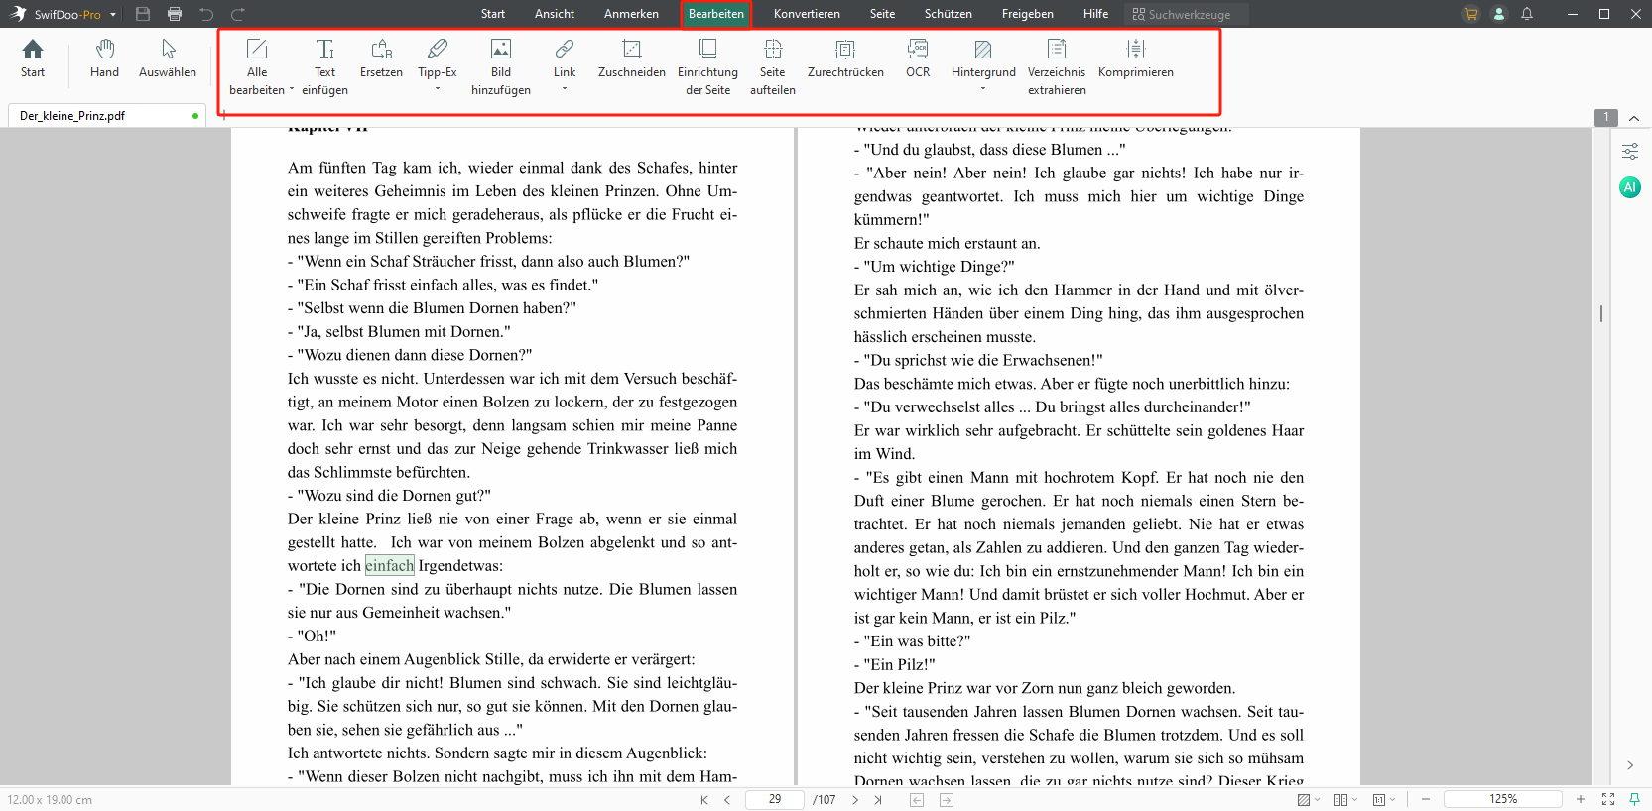1652x811 pixels.
Task: Expand the Hintergrund dropdown arrow
Action: point(983,89)
